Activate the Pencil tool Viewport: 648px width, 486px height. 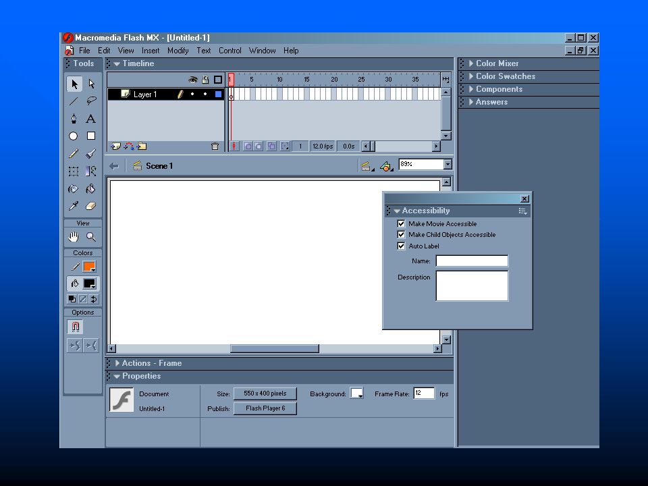coord(74,154)
